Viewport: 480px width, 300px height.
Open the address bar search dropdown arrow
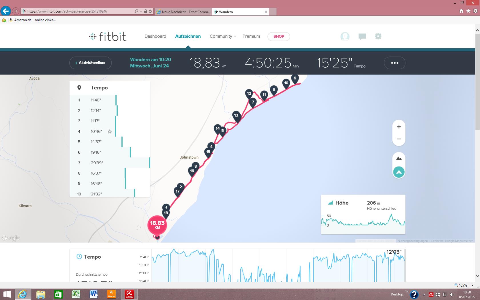(x=141, y=11)
